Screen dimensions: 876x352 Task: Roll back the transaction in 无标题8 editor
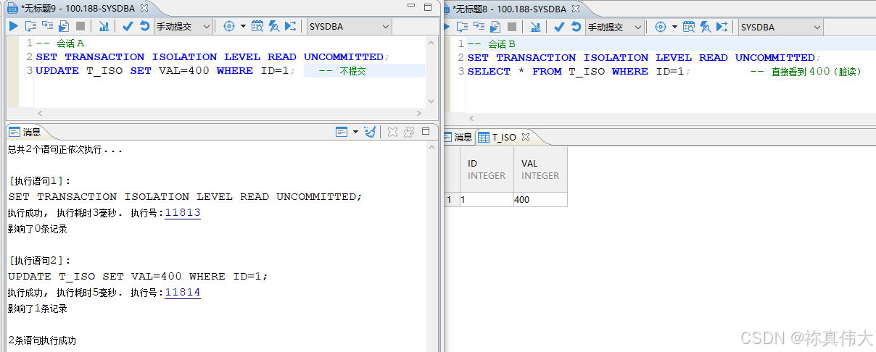[x=576, y=27]
